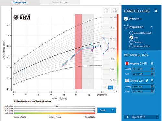The height and width of the screenshot is (121, 162).
Task: Close the Darstellung panel
Action: coord(156,11)
